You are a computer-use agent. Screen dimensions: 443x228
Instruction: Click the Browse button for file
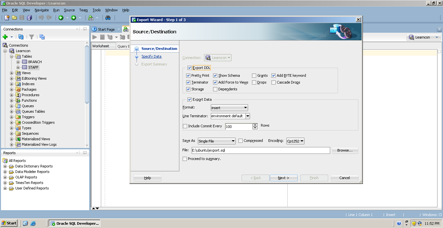tap(345, 150)
